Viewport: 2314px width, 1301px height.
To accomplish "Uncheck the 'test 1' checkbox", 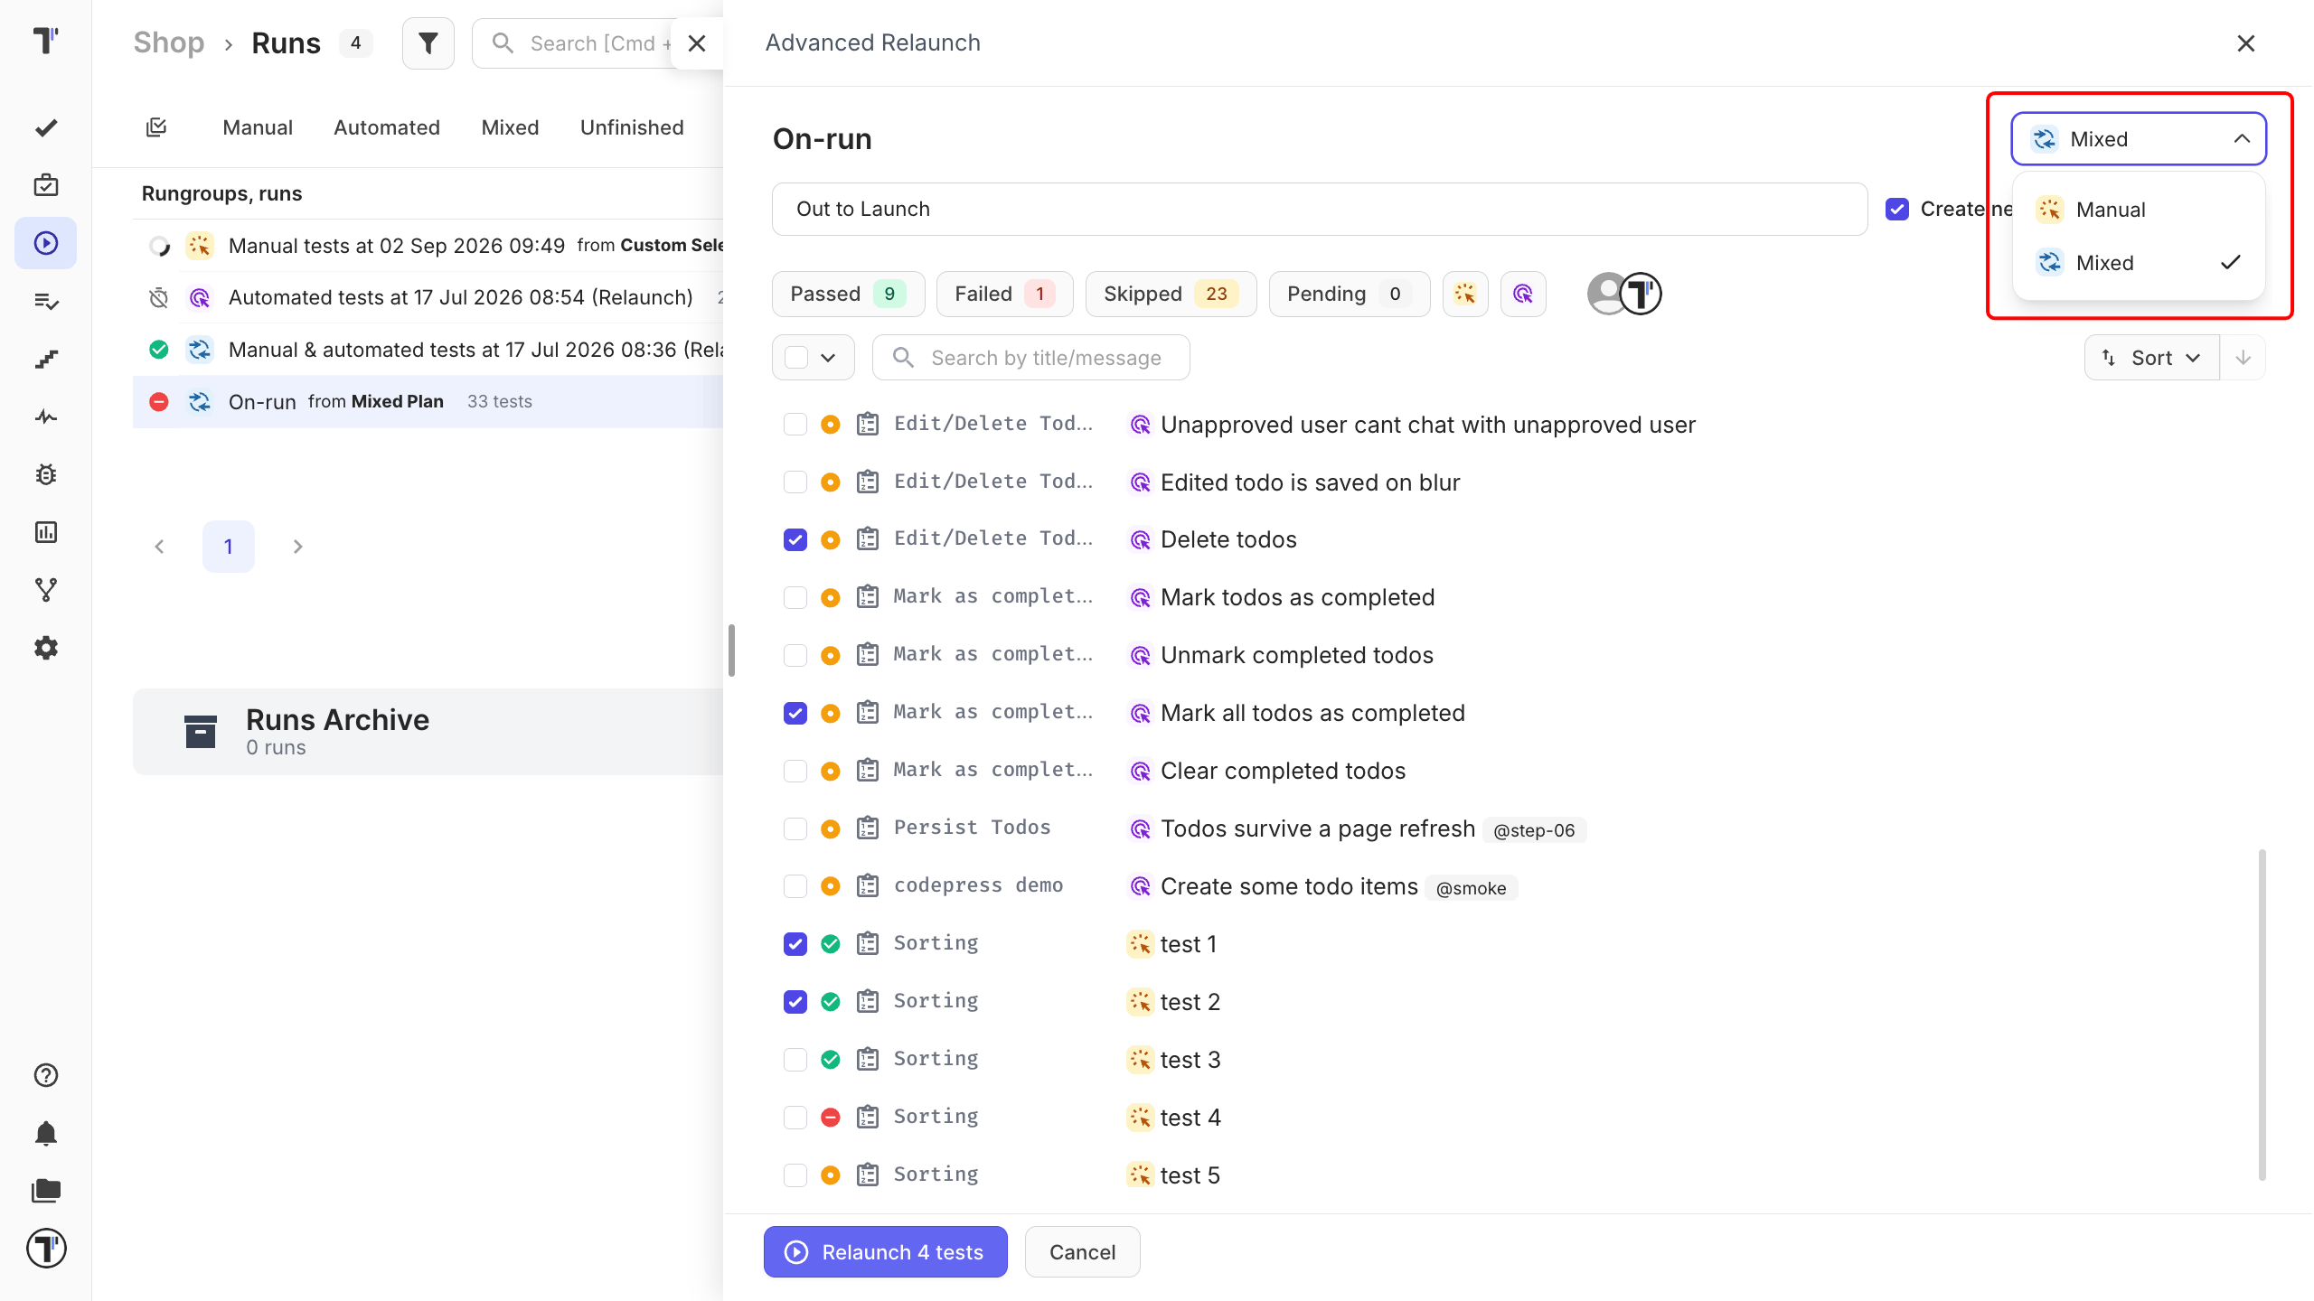I will [795, 944].
